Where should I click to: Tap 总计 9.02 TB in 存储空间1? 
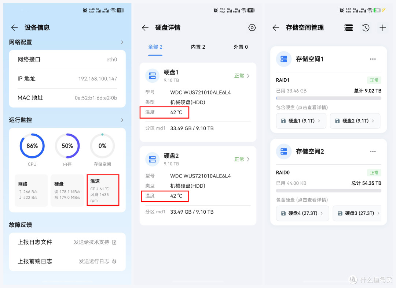point(367,91)
